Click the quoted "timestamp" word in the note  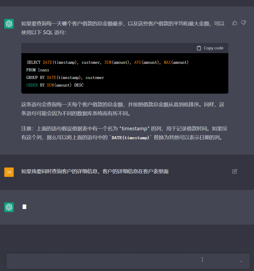click(134, 129)
